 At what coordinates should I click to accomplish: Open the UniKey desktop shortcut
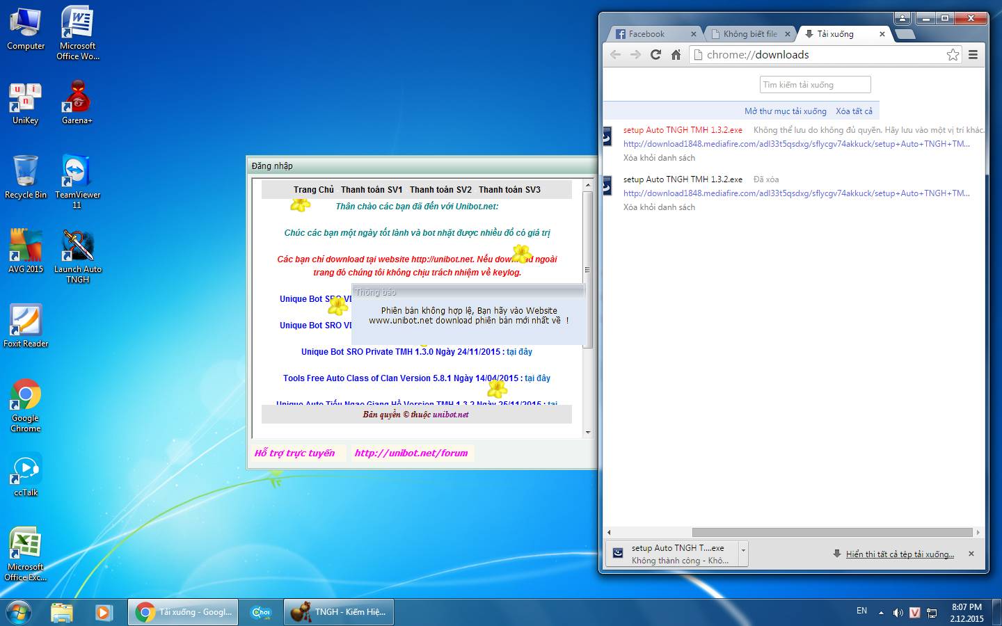pyautogui.click(x=26, y=104)
